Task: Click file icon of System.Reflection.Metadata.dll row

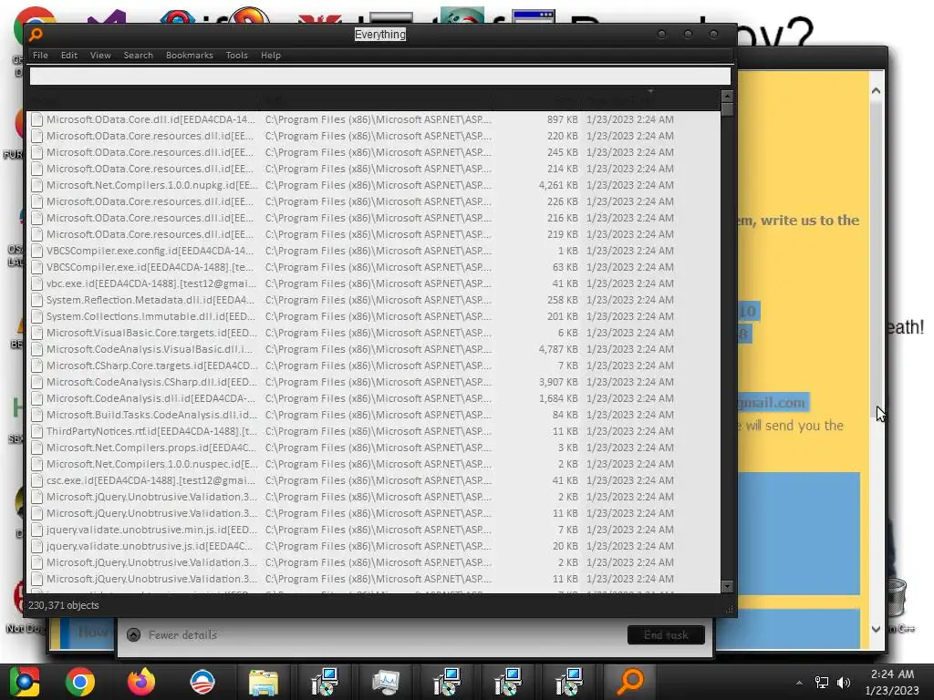Action: (36, 300)
